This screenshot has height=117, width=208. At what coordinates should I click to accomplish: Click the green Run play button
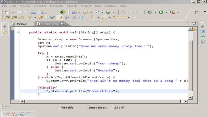[161, 12]
